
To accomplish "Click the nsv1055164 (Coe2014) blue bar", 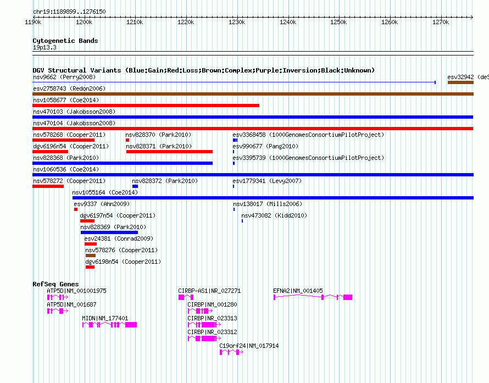I will click(x=273, y=198).
